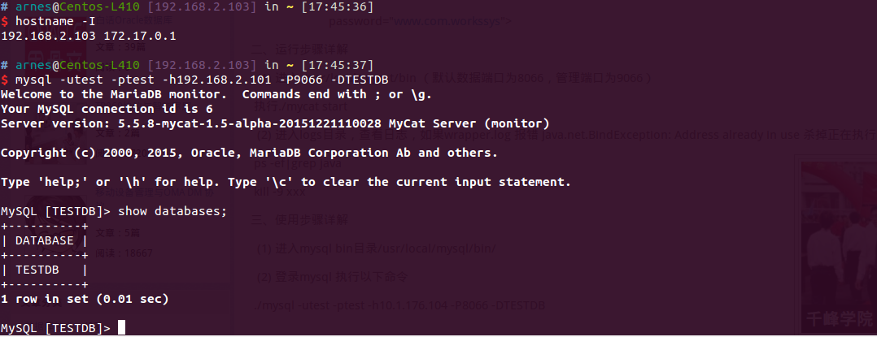
Task: Select the DATABASE column header in the result table
Action: point(44,240)
